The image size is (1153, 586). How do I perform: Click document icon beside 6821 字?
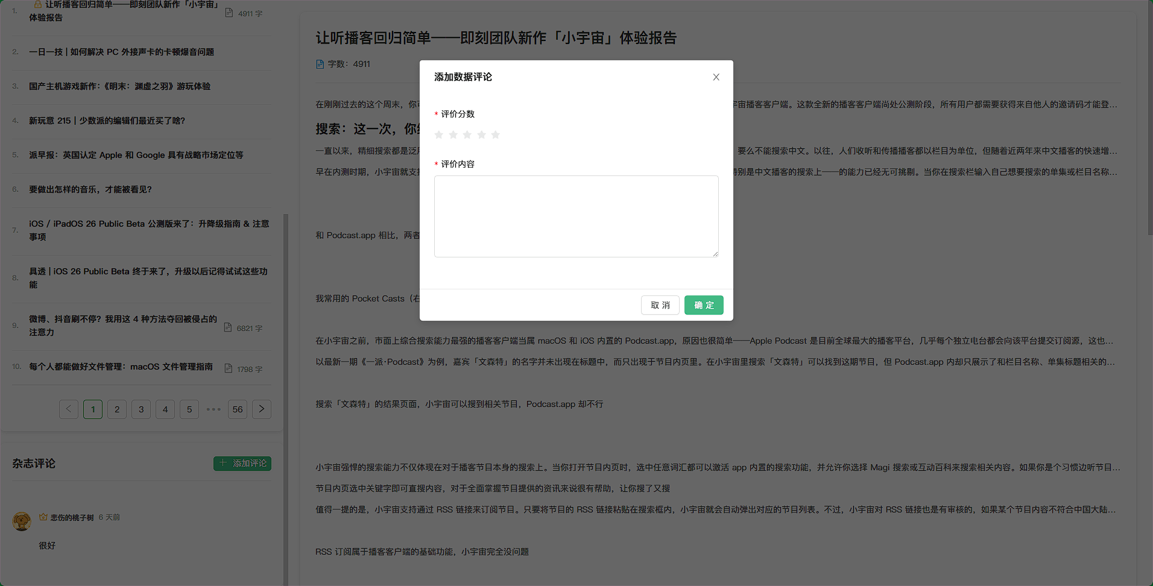(x=228, y=327)
